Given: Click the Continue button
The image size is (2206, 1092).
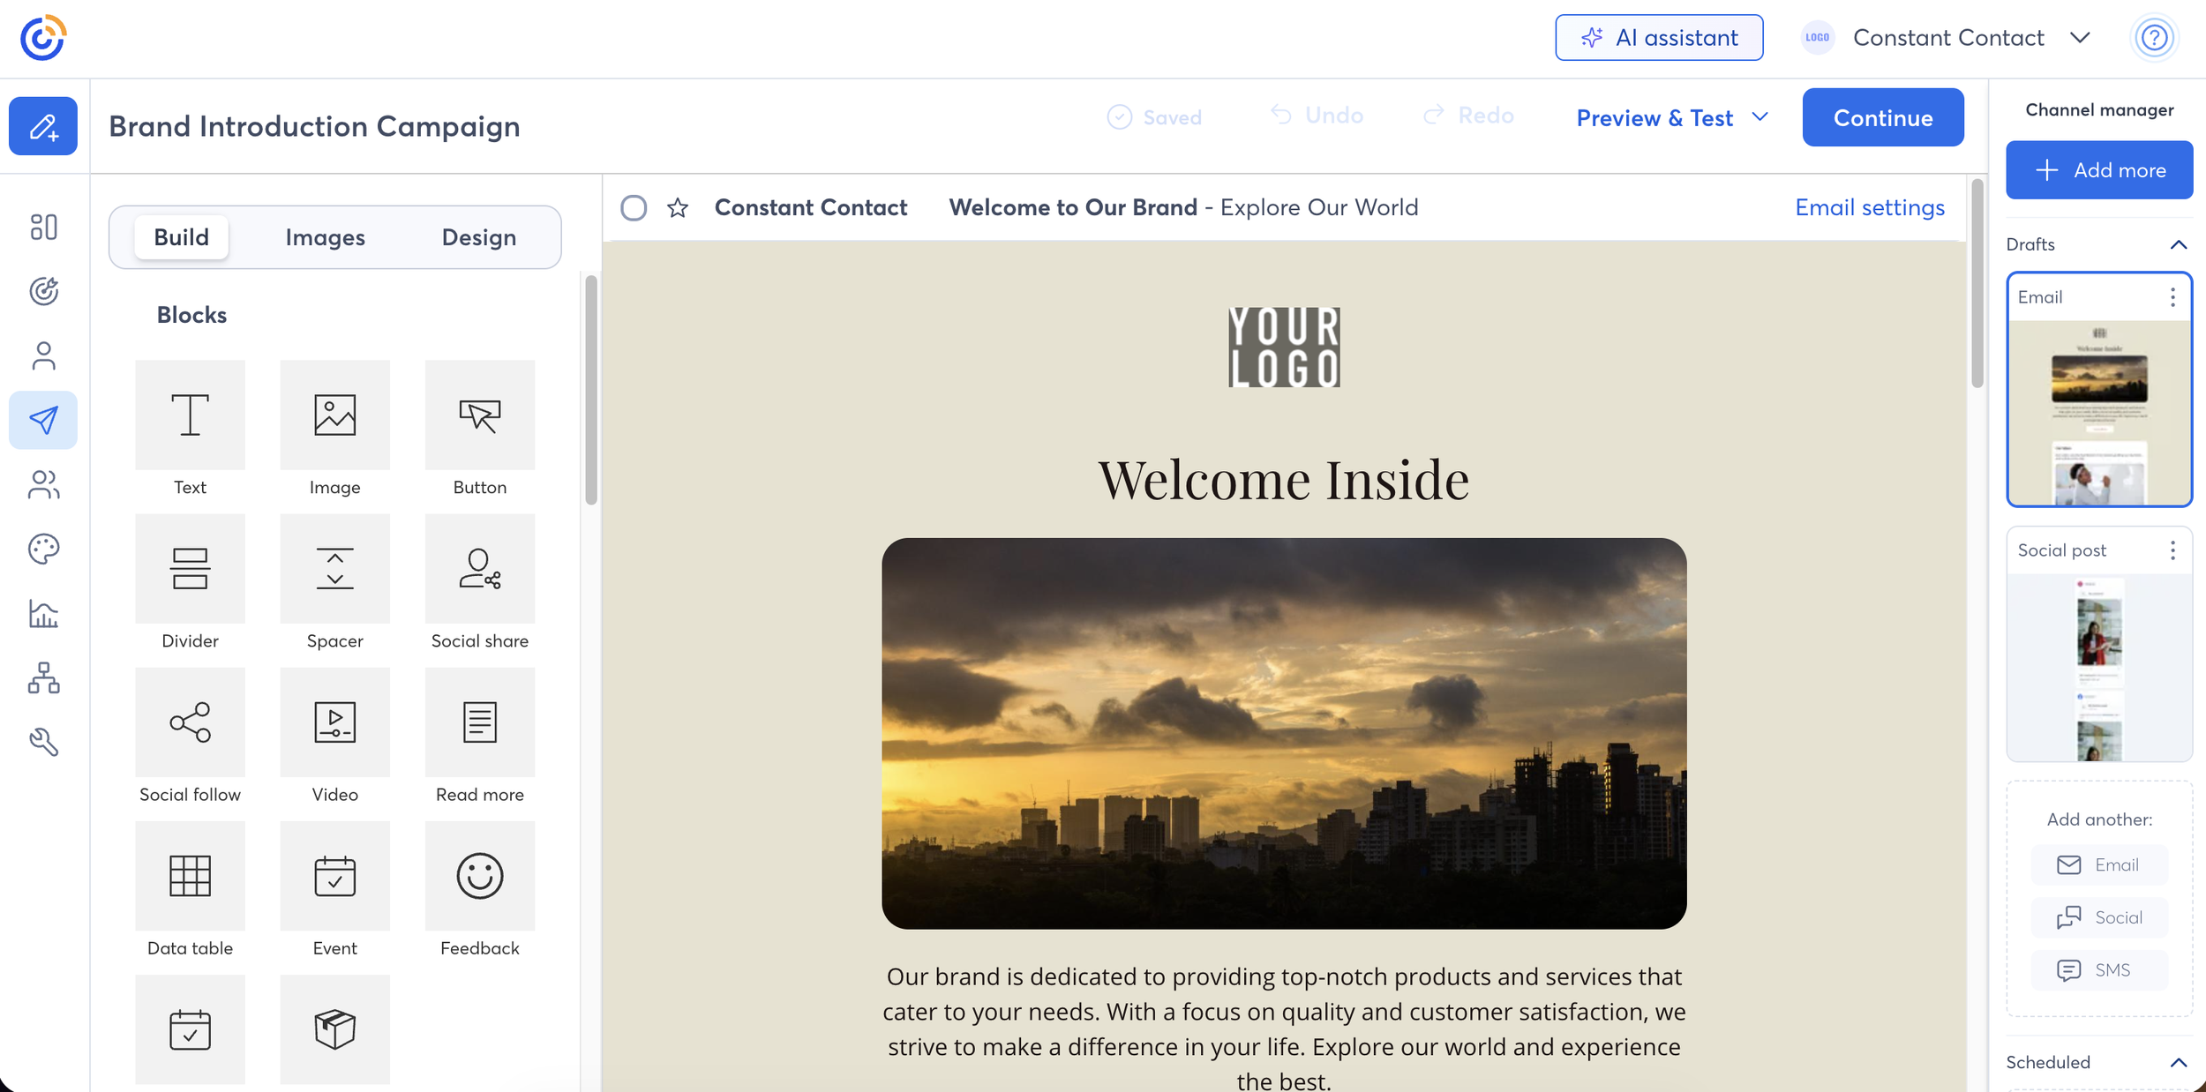Looking at the screenshot, I should pos(1882,117).
